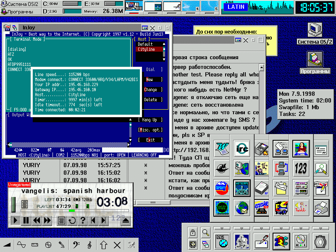Image resolution: width=336 pixels, height=252 pixels.
Task: Expand the drawer above the pen and envelope icon
Action: [261, 228]
